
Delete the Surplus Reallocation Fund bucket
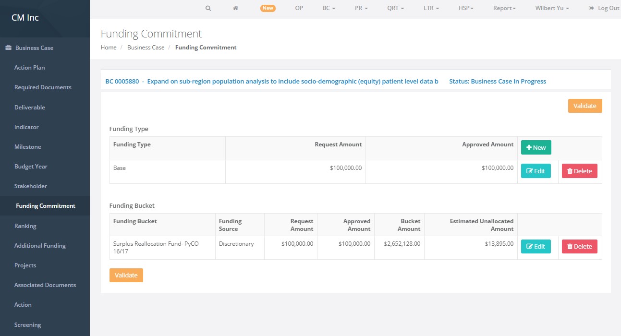579,246
